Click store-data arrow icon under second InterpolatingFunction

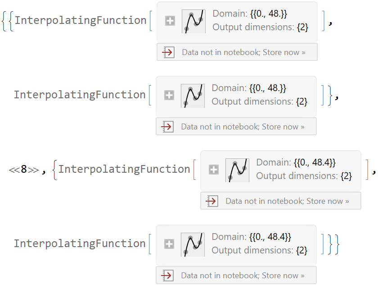(x=166, y=127)
